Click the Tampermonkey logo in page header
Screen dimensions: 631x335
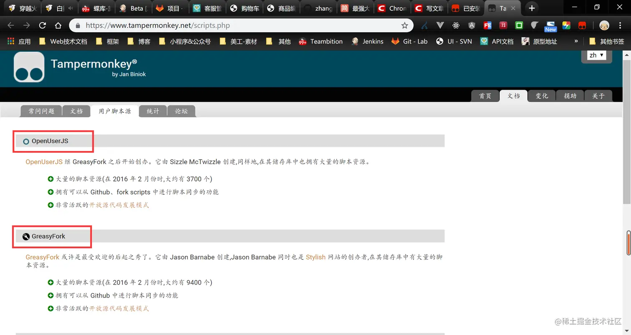point(29,67)
